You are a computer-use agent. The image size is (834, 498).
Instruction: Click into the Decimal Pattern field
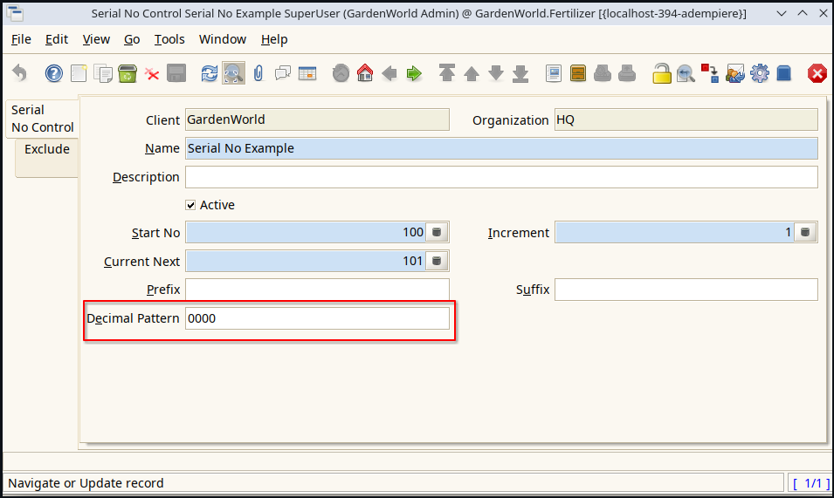[x=317, y=318]
